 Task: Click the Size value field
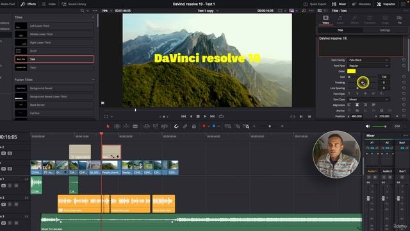pyautogui.click(x=384, y=77)
